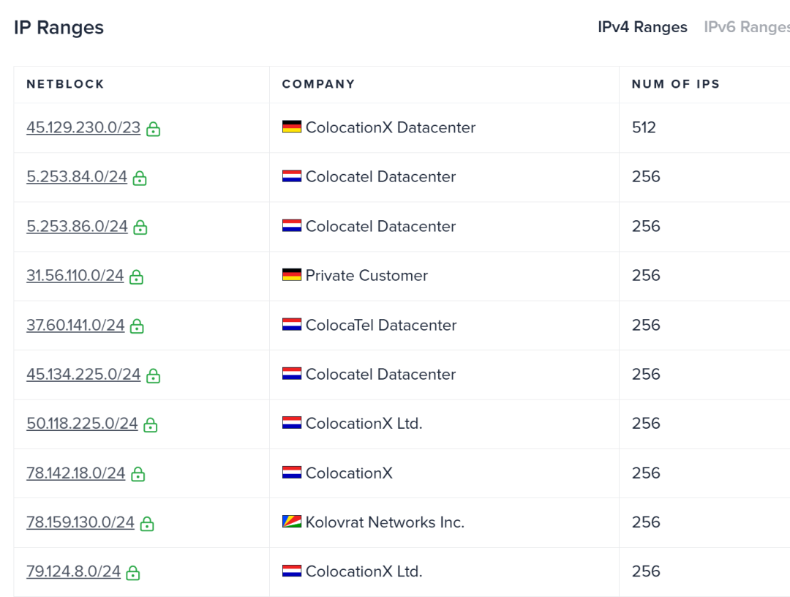
Task: Open netblock 5.253.86.0/24 link
Action: point(77,226)
